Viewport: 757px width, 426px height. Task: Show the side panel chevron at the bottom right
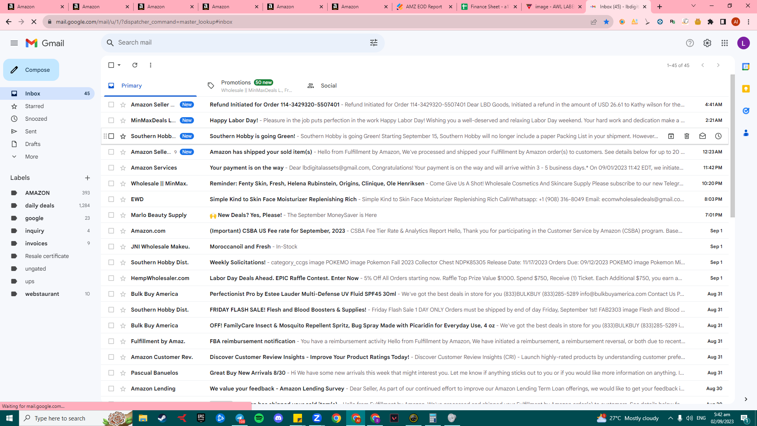click(746, 399)
